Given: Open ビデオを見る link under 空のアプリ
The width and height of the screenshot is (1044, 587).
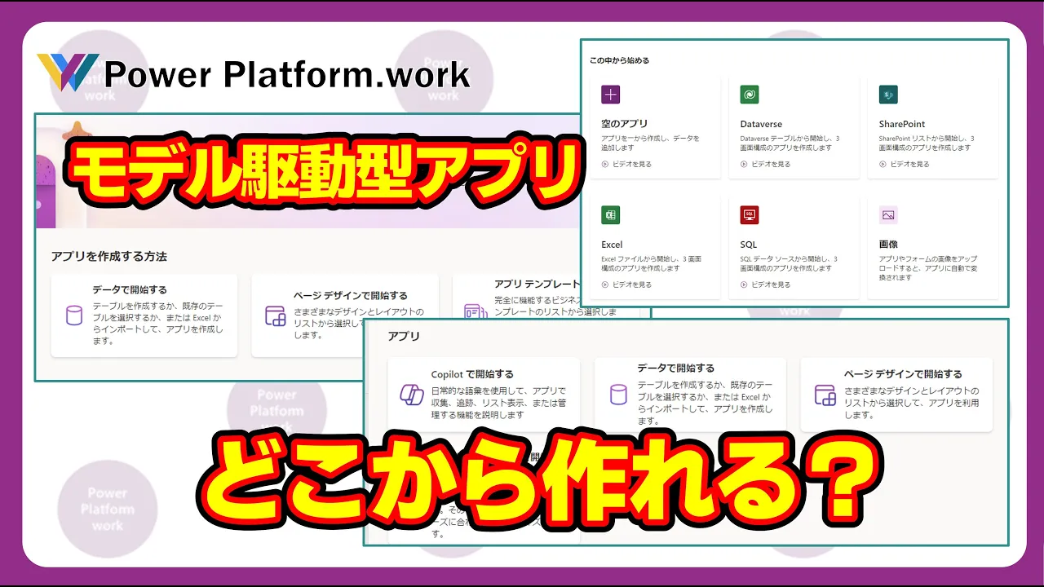Looking at the screenshot, I should 626,164.
